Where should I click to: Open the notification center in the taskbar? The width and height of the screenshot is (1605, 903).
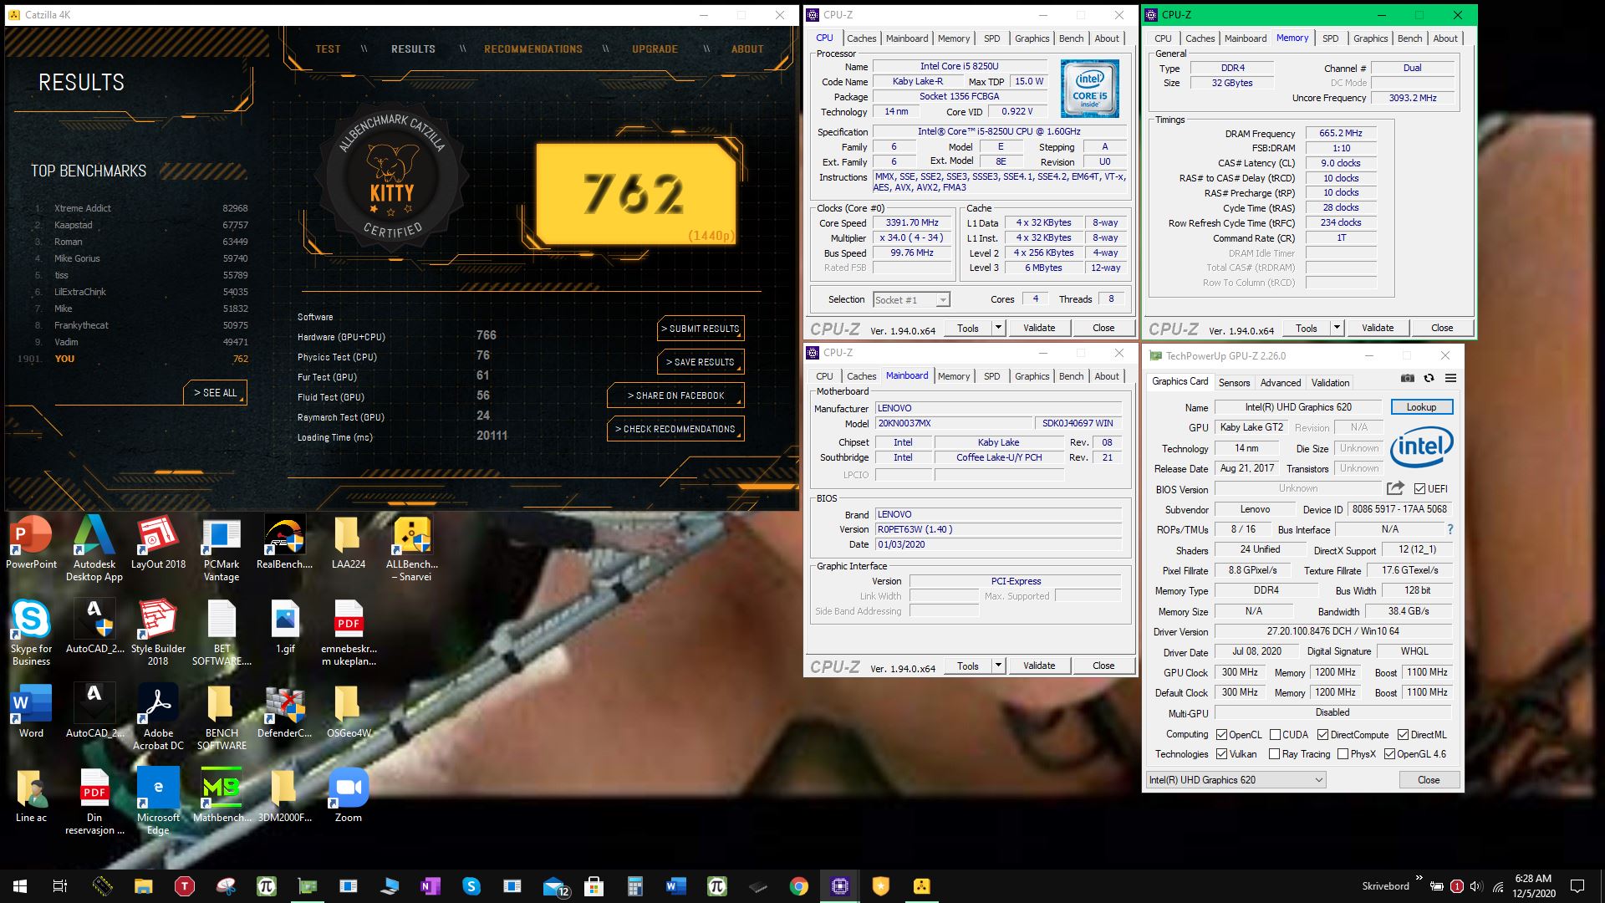(1577, 886)
